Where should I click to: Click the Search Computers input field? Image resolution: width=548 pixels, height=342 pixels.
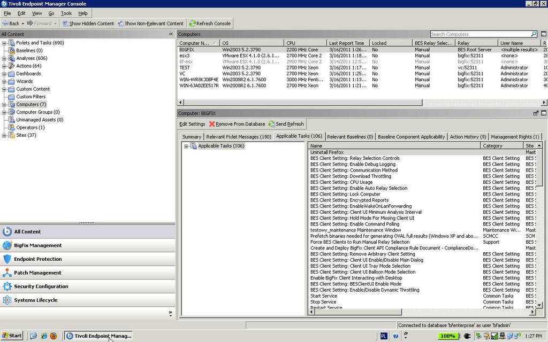coord(480,34)
